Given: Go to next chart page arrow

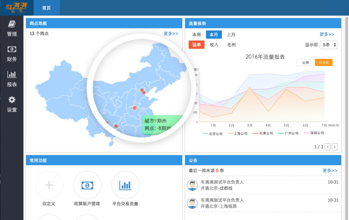Looking at the screenshot, I should point(335,147).
